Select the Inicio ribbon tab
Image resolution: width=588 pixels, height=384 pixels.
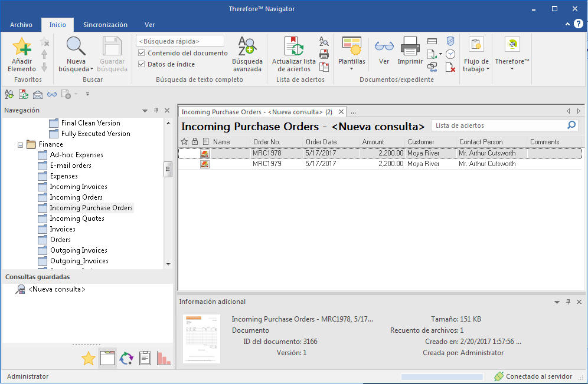57,25
